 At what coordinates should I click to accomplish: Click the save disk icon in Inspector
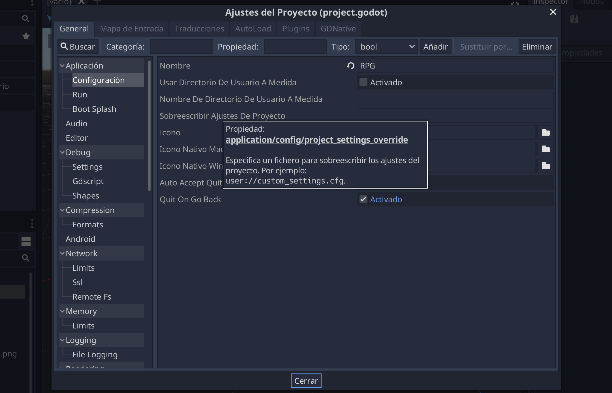point(574,19)
